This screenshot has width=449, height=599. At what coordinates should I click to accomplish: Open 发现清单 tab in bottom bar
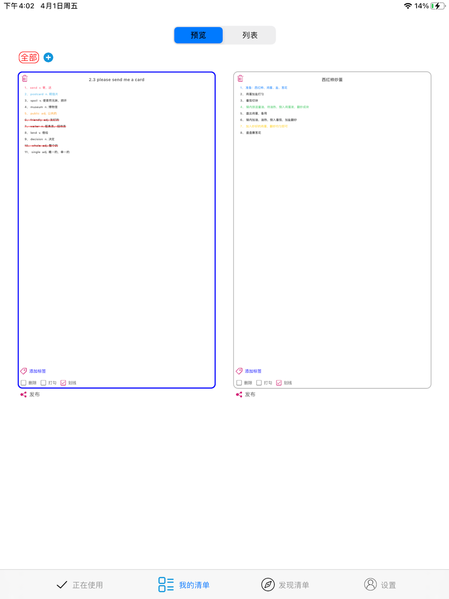pyautogui.click(x=285, y=585)
